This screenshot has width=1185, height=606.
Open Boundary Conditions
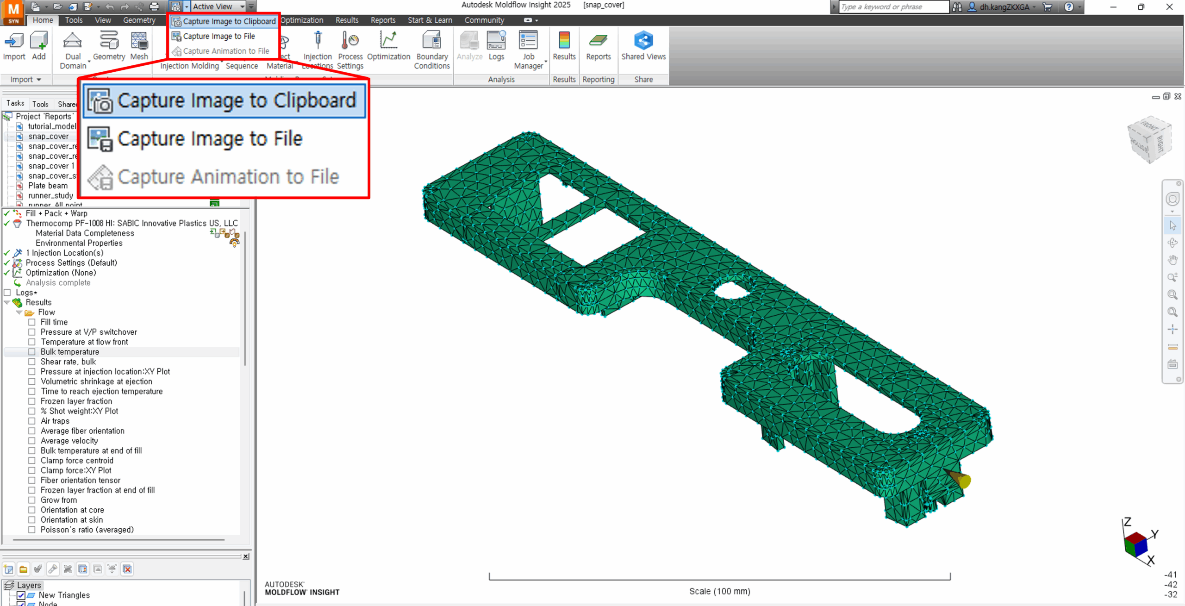[x=431, y=50]
